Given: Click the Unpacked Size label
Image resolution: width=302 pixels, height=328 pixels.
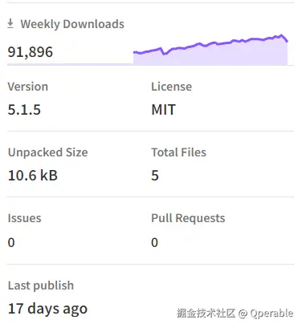Looking at the screenshot, I should pos(48,152).
